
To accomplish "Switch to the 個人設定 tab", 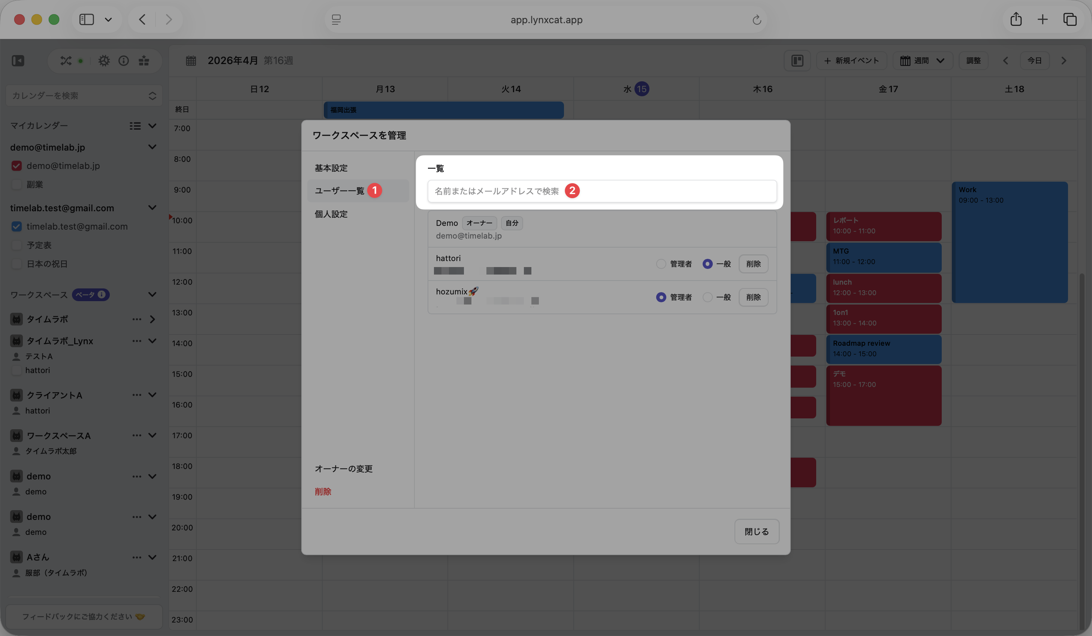I will tap(331, 214).
